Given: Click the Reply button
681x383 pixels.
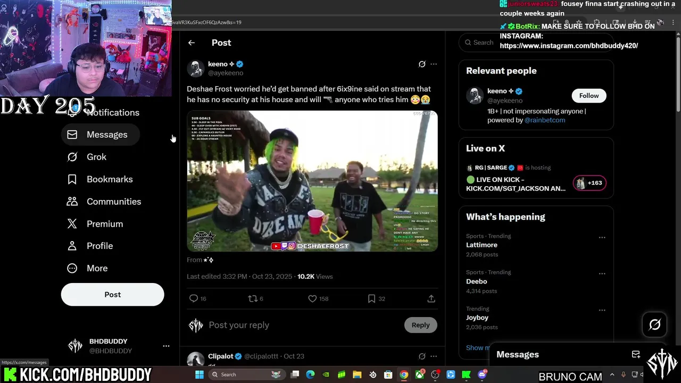Looking at the screenshot, I should click(420, 325).
